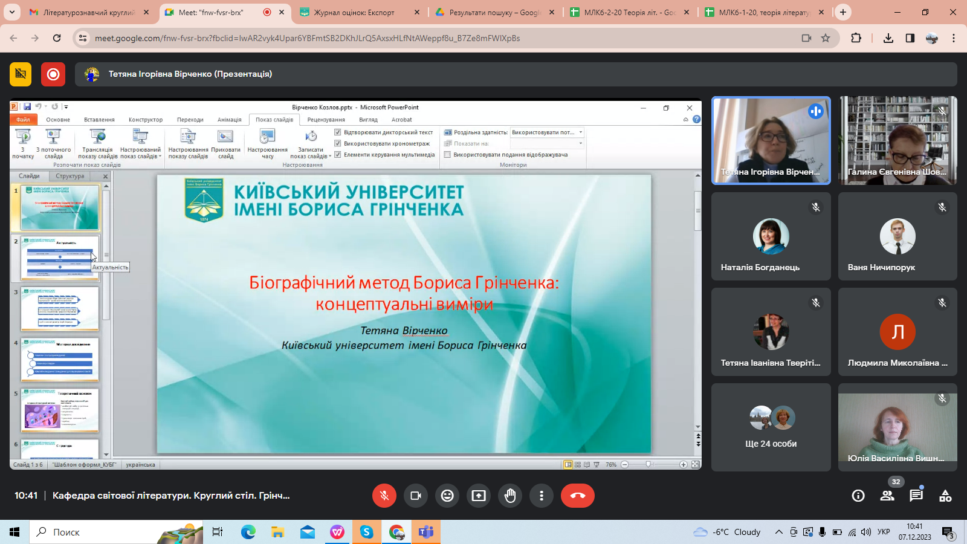Show the participants list icon

887,496
